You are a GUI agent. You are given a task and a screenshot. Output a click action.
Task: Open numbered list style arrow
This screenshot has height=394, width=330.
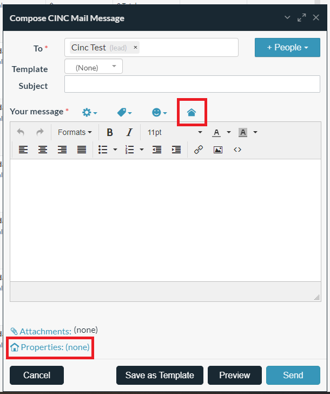click(x=142, y=150)
